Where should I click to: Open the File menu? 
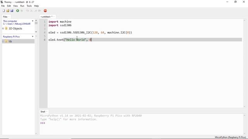click(3, 6)
